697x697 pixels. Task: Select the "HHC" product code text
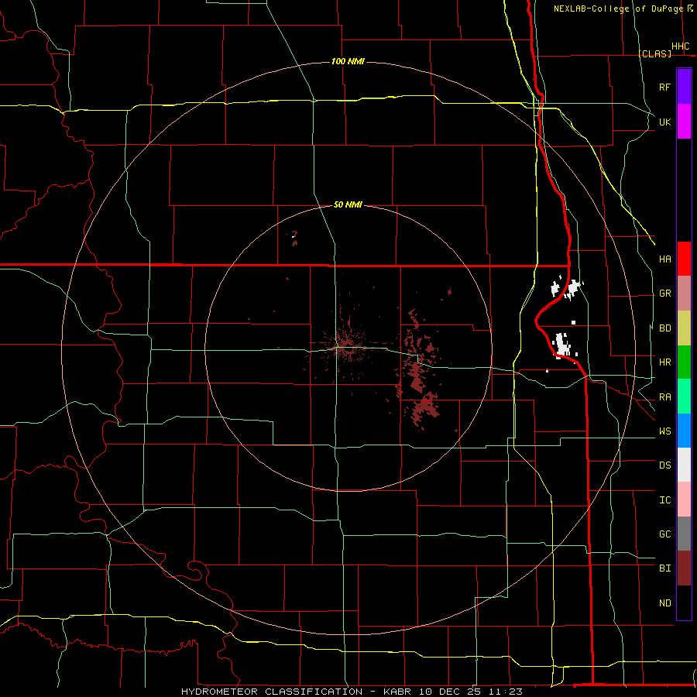(x=681, y=46)
